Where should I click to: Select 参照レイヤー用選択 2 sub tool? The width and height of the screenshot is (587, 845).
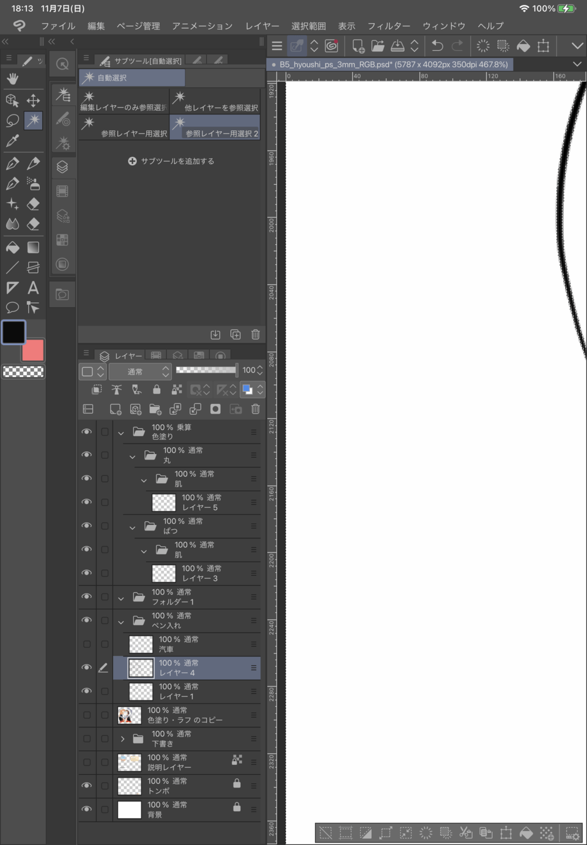215,127
